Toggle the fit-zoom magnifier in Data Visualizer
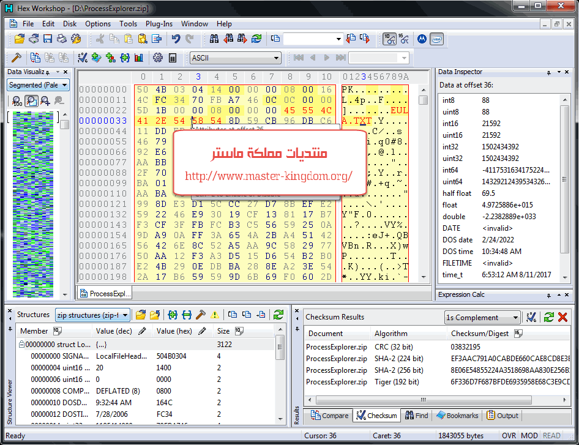 tap(31, 100)
